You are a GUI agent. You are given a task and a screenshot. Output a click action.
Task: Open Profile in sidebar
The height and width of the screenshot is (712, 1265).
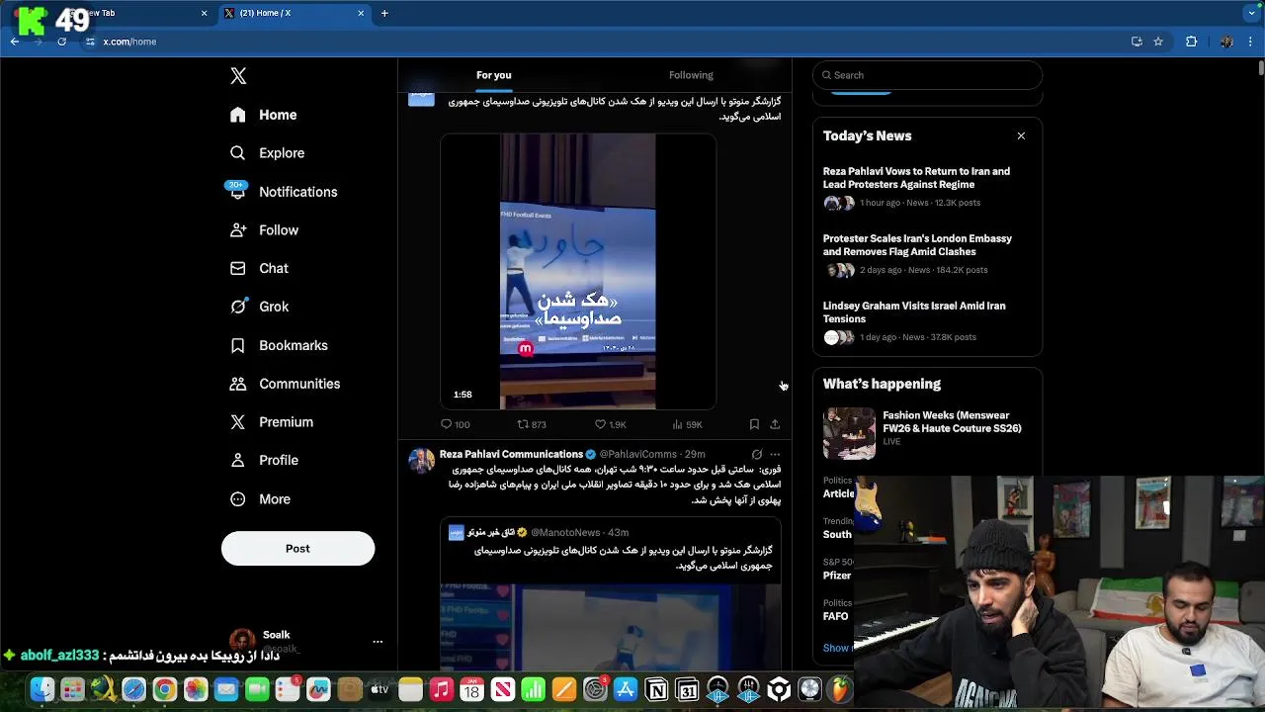(264, 461)
